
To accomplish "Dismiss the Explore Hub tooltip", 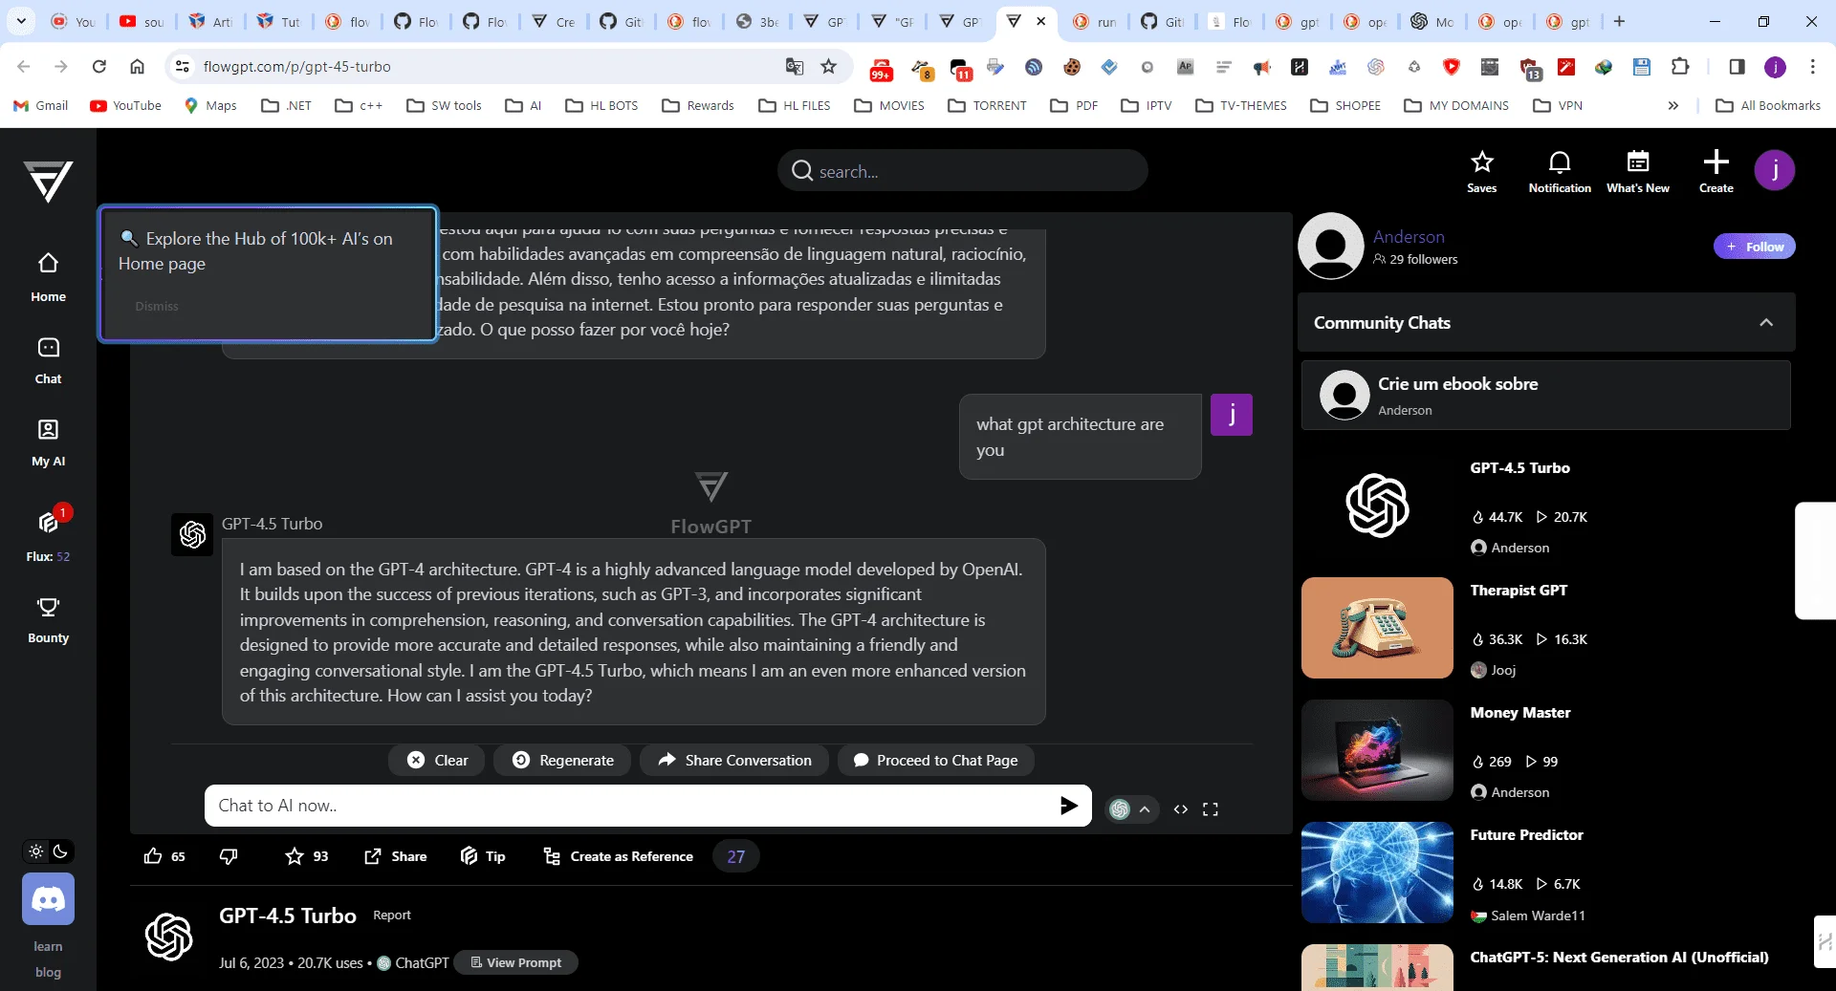I will pos(157,306).
